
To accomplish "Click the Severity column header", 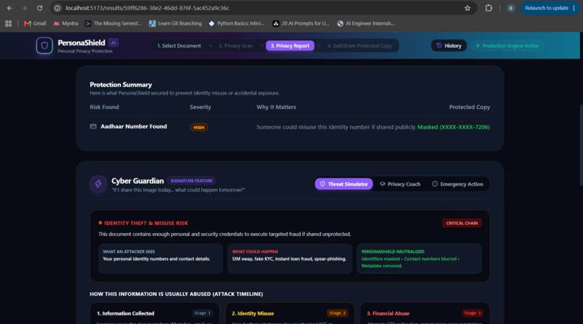I will point(200,107).
